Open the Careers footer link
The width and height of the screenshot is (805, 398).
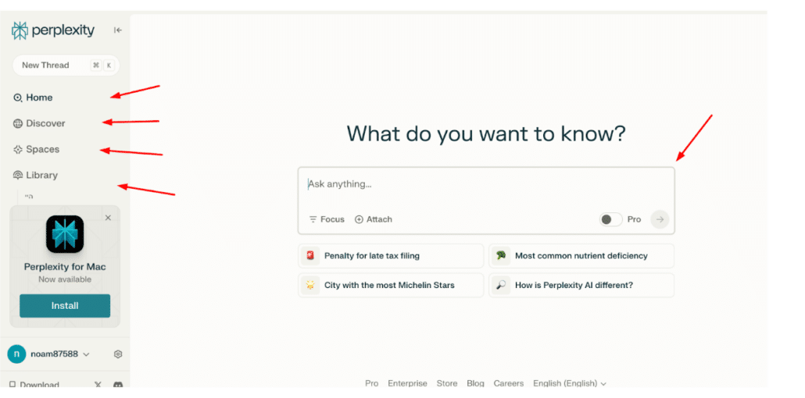pos(509,383)
